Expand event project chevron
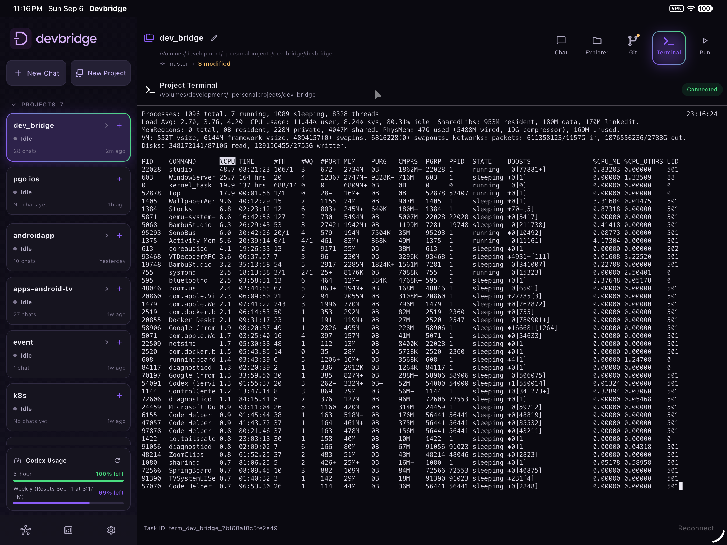This screenshot has width=727, height=545. pos(106,342)
